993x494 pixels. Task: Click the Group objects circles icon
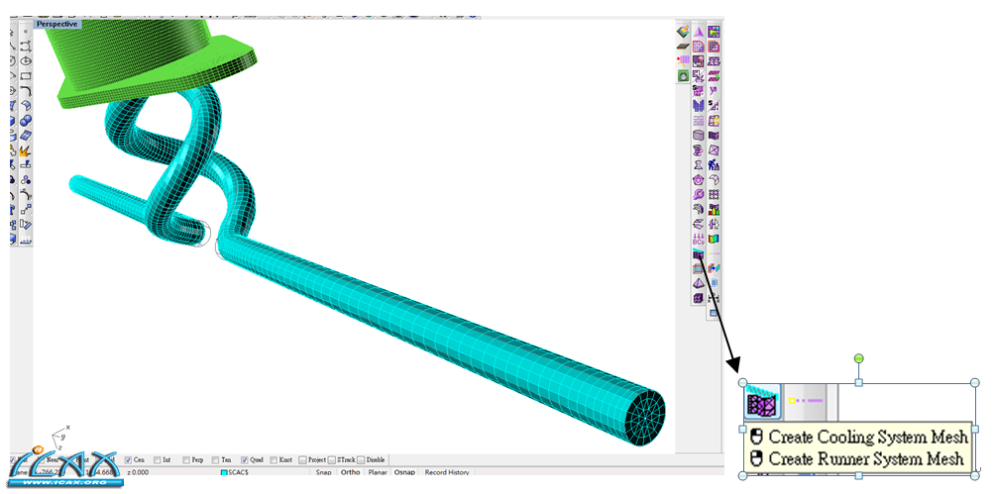coord(26,180)
